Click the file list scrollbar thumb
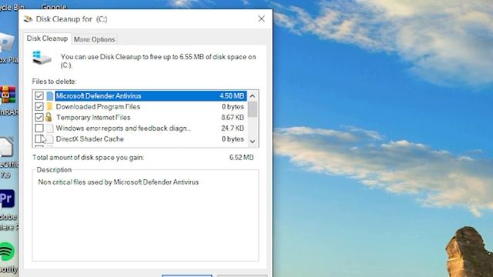The height and width of the screenshot is (277, 493). tap(253, 109)
